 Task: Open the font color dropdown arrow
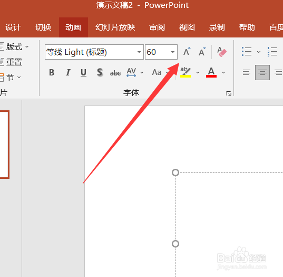pyautogui.click(x=223, y=73)
